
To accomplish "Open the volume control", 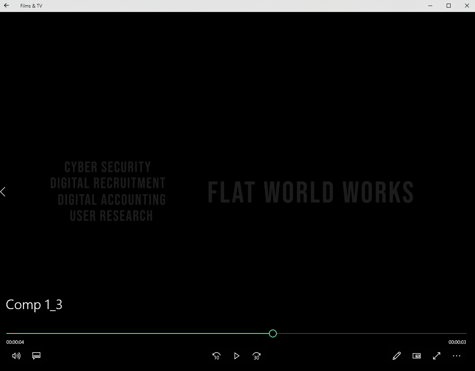I will [16, 356].
